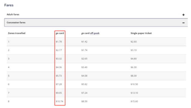Click zone number 5 in table
This screenshot has height=108, width=191.
tap(9, 76)
